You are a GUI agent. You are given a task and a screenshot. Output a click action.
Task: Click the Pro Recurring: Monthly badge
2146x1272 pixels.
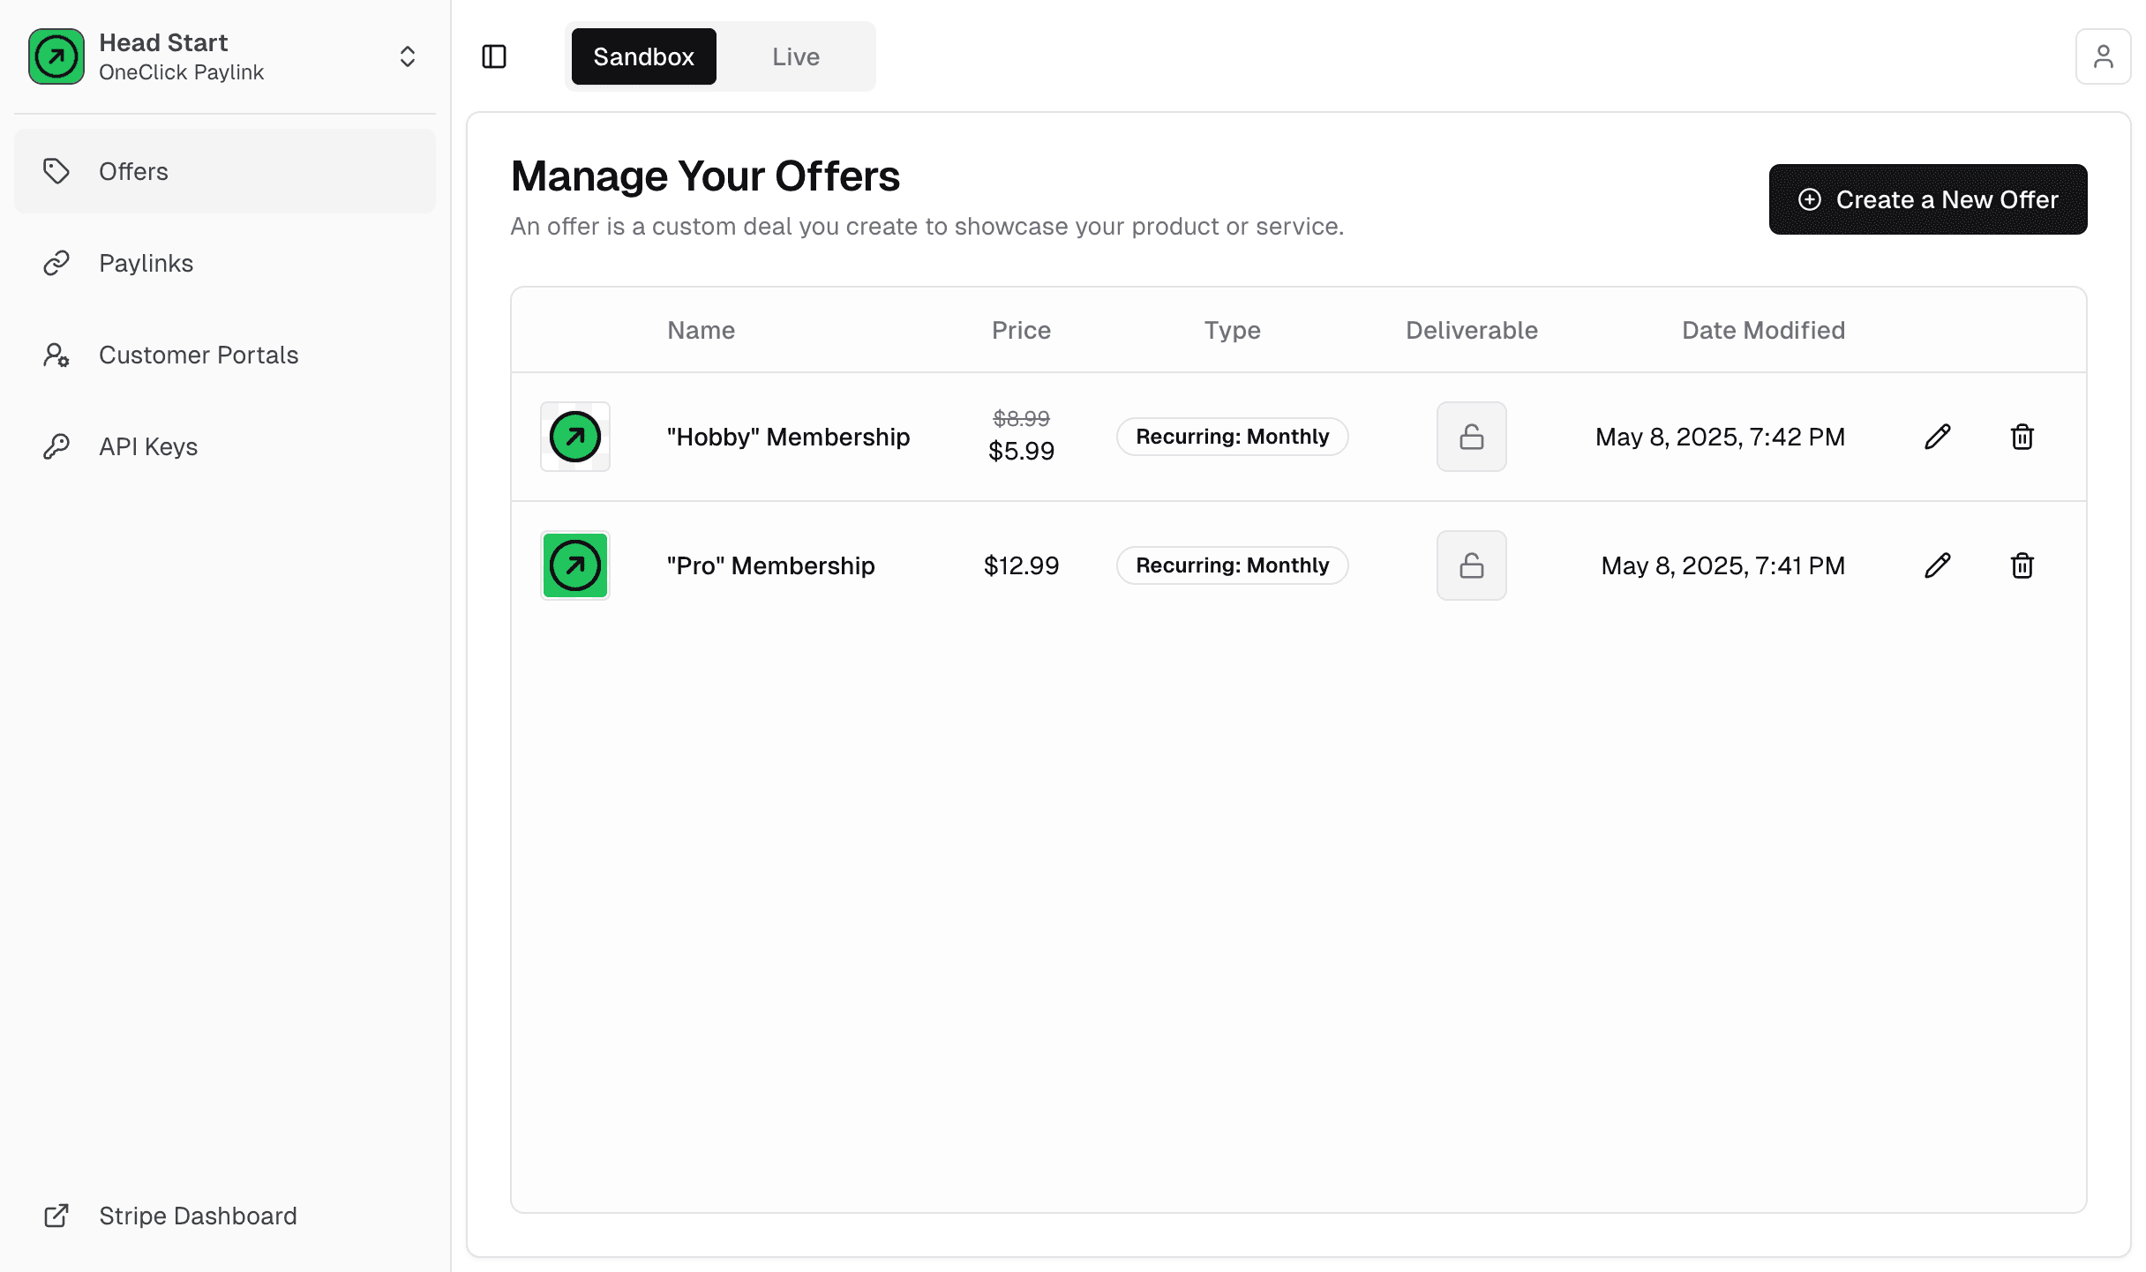coord(1233,565)
